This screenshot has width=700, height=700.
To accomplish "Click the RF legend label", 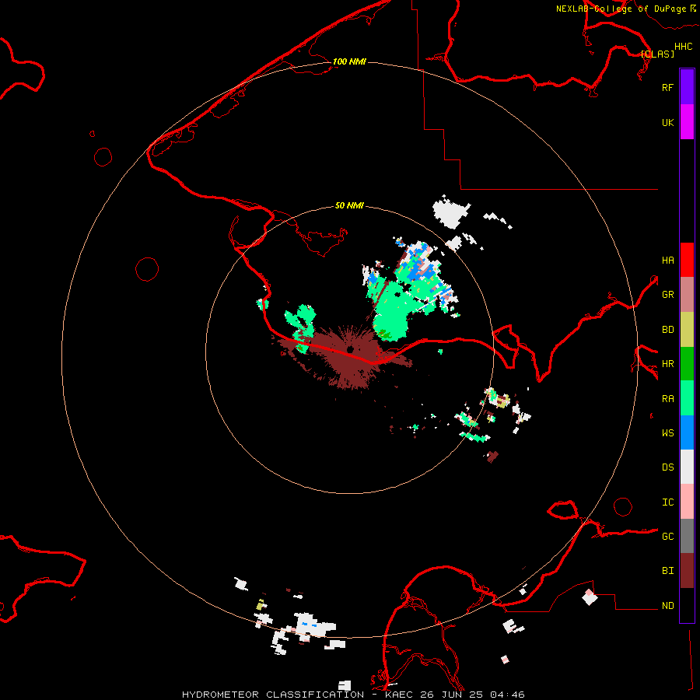I will click(667, 87).
